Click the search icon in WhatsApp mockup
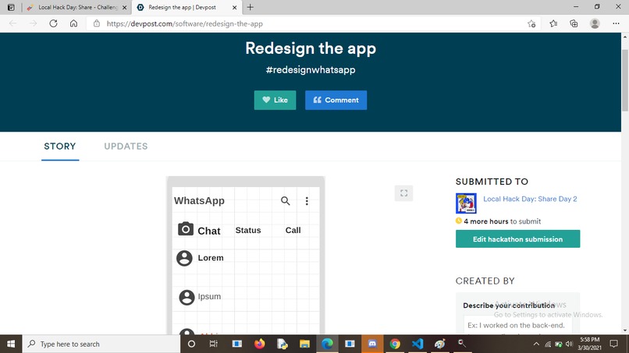The height and width of the screenshot is (353, 629). point(285,201)
